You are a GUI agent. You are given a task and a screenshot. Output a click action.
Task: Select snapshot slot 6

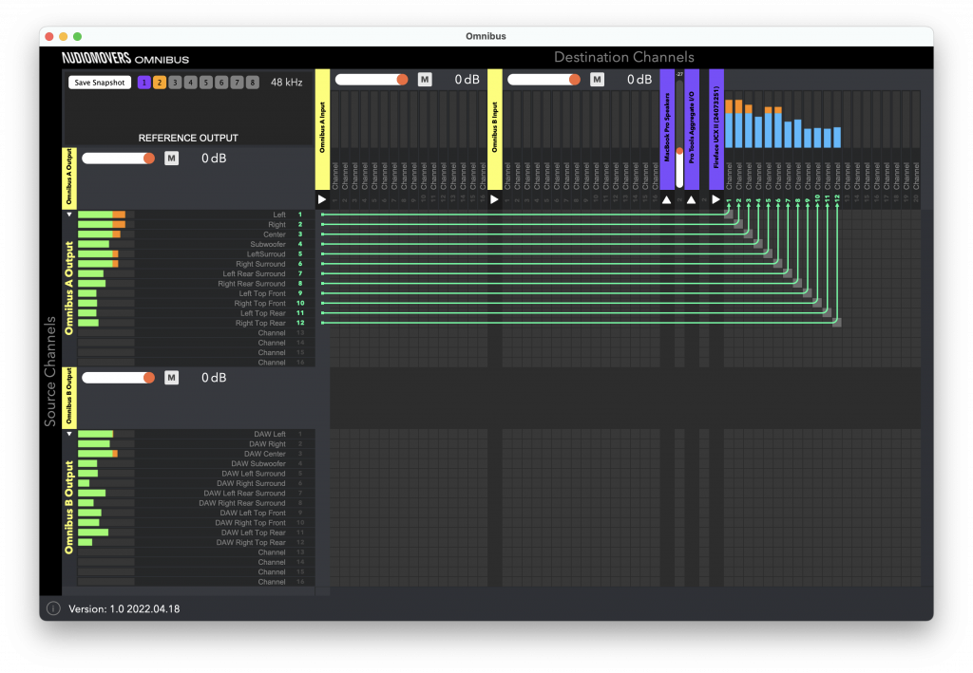(x=221, y=83)
